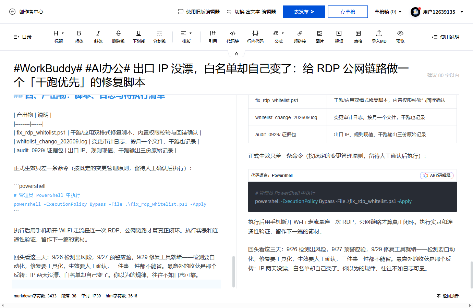This screenshot has height=308, width=473.
Task: Go back to 创作者中心
Action: [x=26, y=12]
